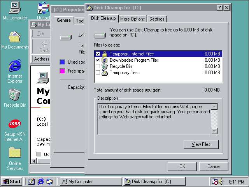This screenshot has width=249, height=187.
Task: Click Show Desktop quick launch icon
Action: point(32,182)
